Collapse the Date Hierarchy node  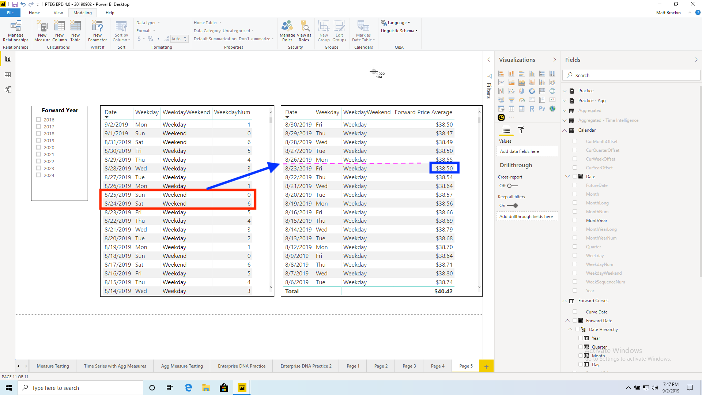pyautogui.click(x=570, y=330)
